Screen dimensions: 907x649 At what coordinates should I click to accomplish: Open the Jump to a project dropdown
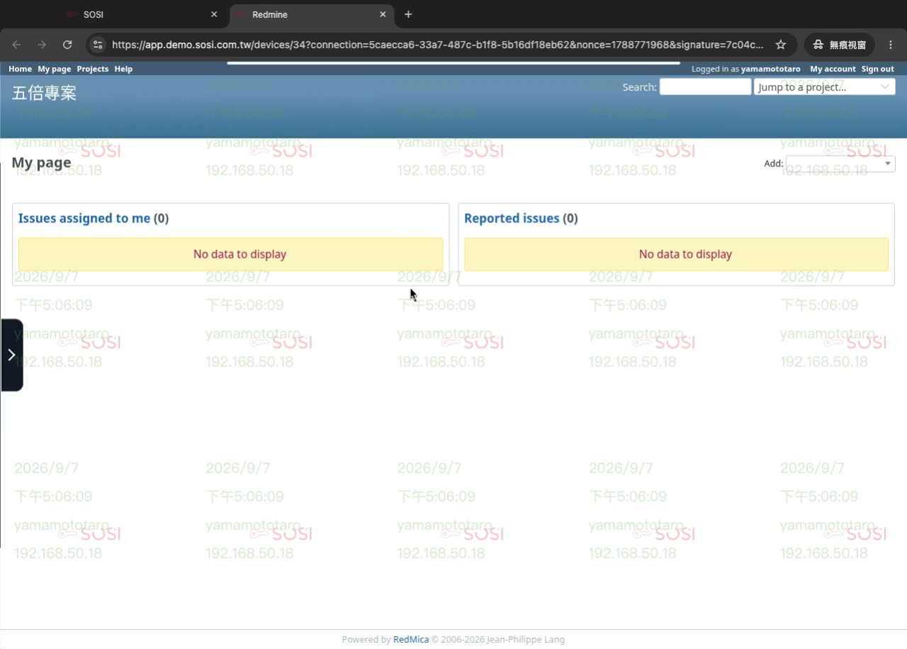click(x=825, y=86)
